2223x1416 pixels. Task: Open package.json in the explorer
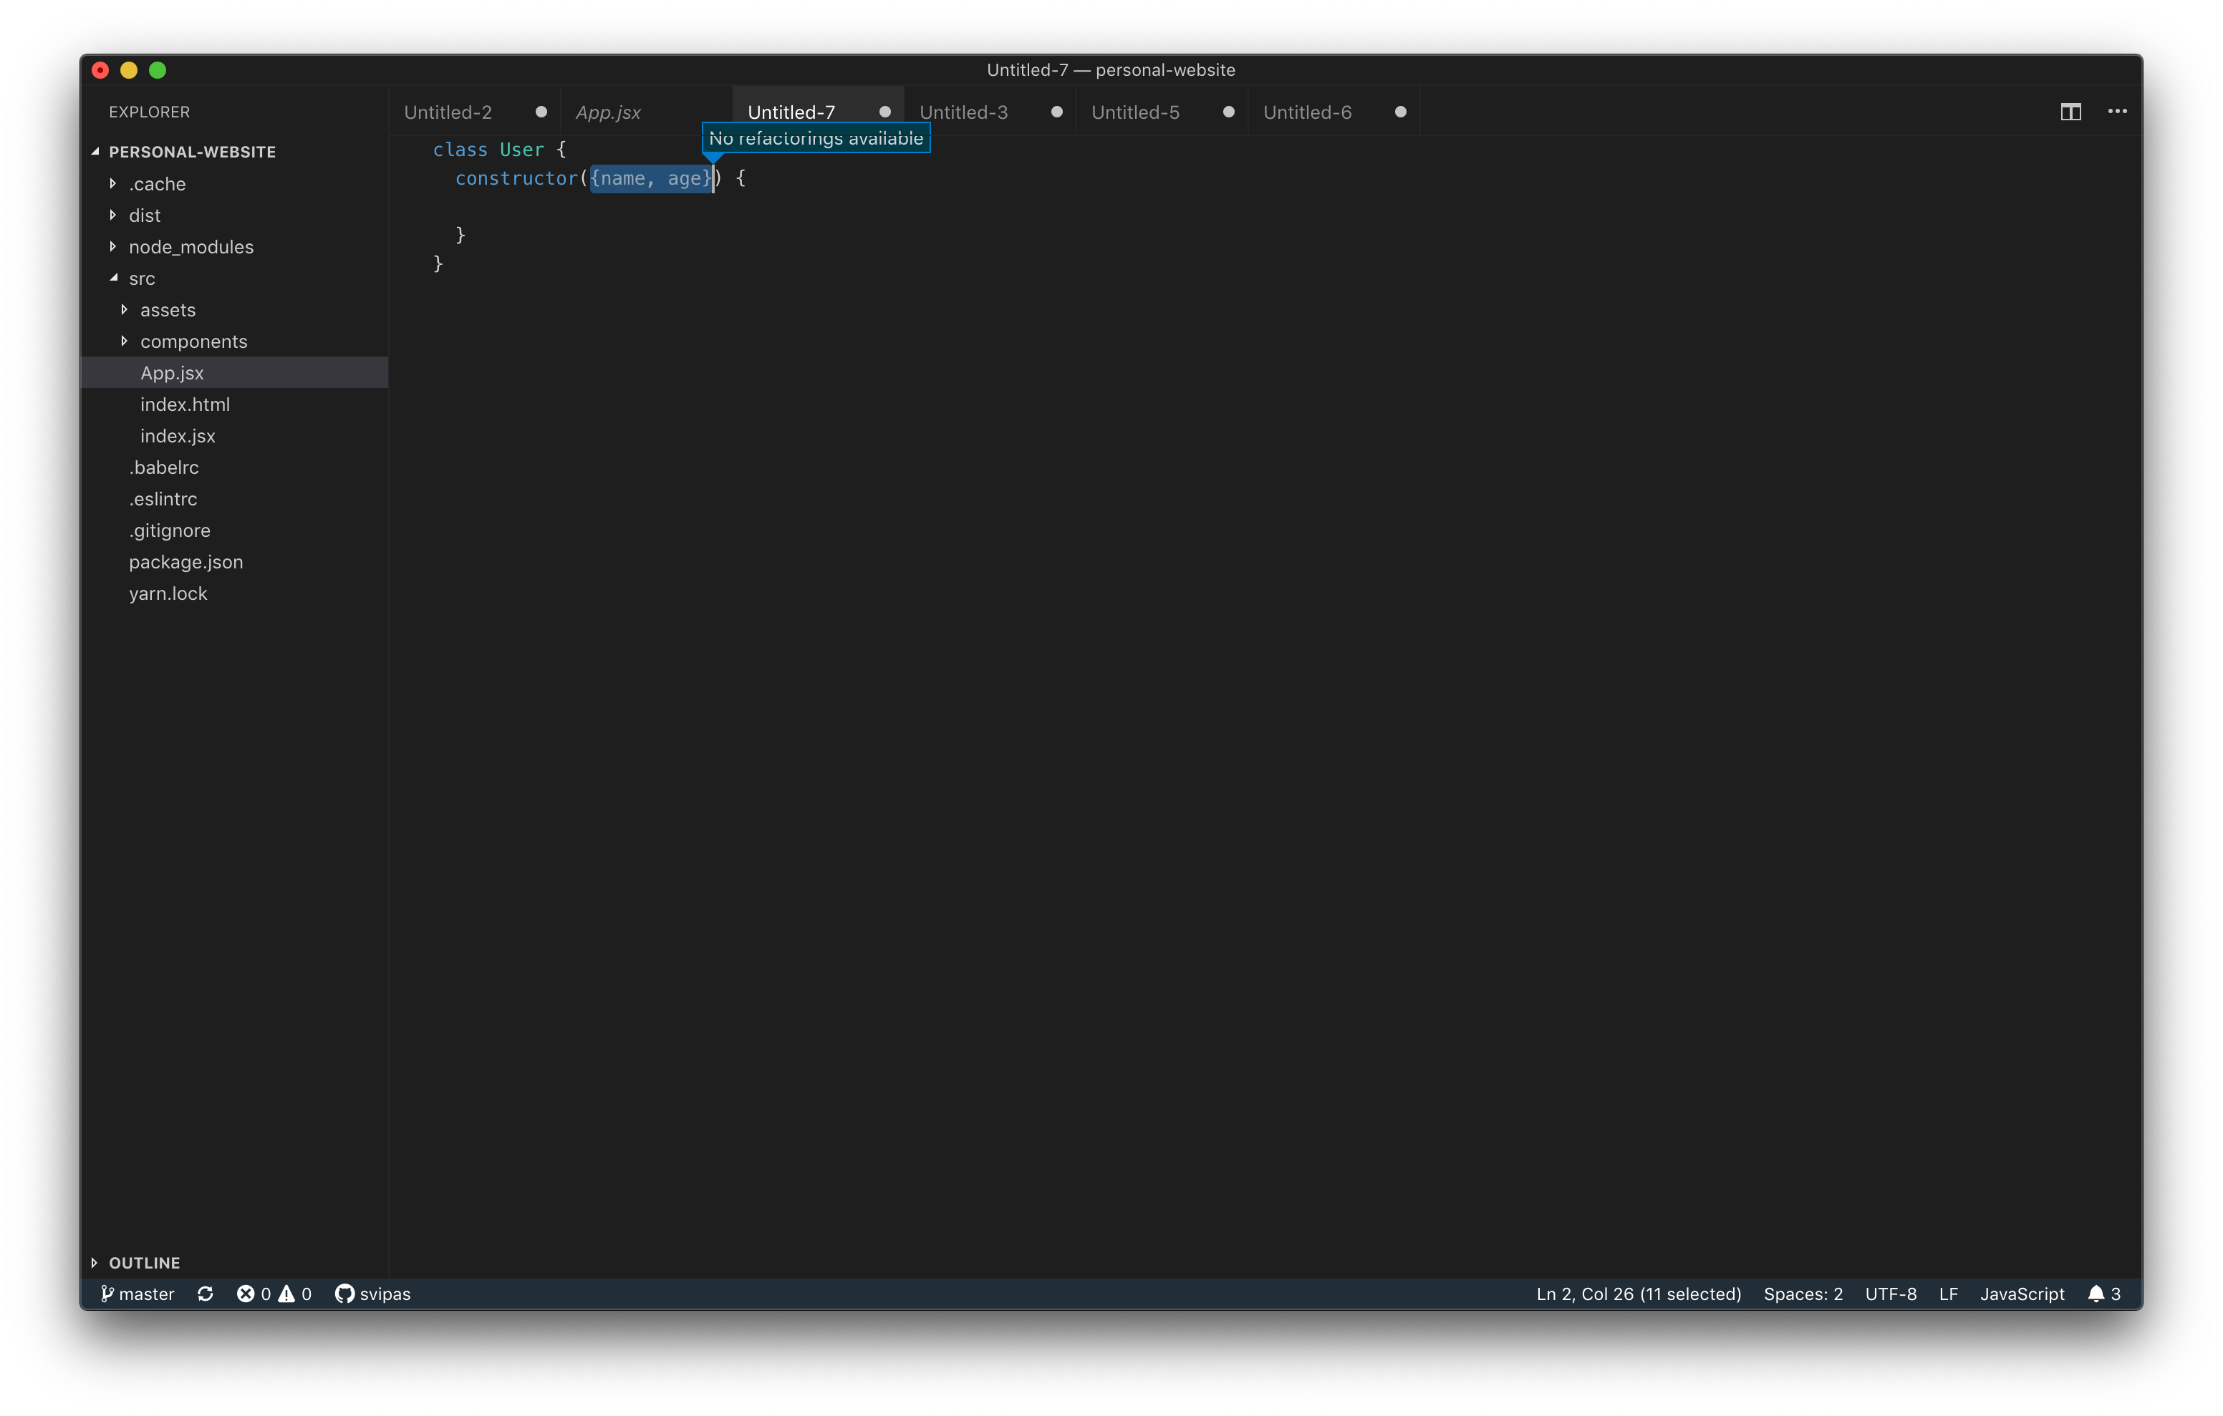pos(185,561)
